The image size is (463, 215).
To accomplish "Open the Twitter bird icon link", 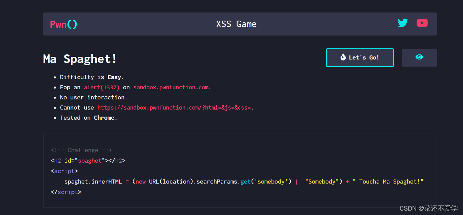I will click(x=403, y=23).
